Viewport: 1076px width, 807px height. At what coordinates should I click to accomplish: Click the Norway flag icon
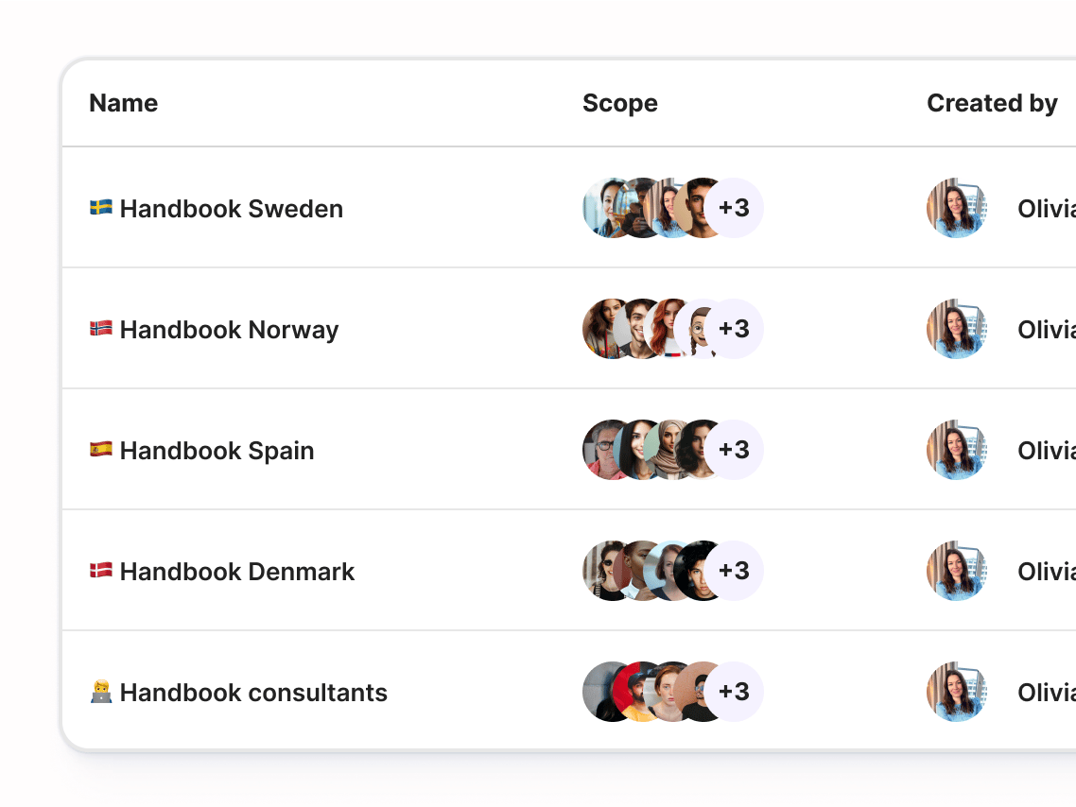click(101, 329)
